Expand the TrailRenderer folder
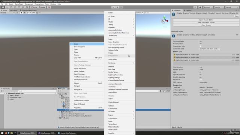The image size is (240, 135). pyautogui.click(x=60, y=112)
